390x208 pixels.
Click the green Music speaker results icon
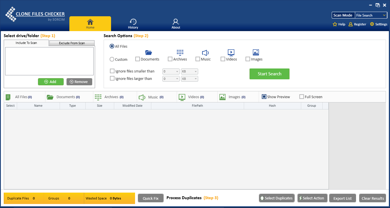[142, 97]
